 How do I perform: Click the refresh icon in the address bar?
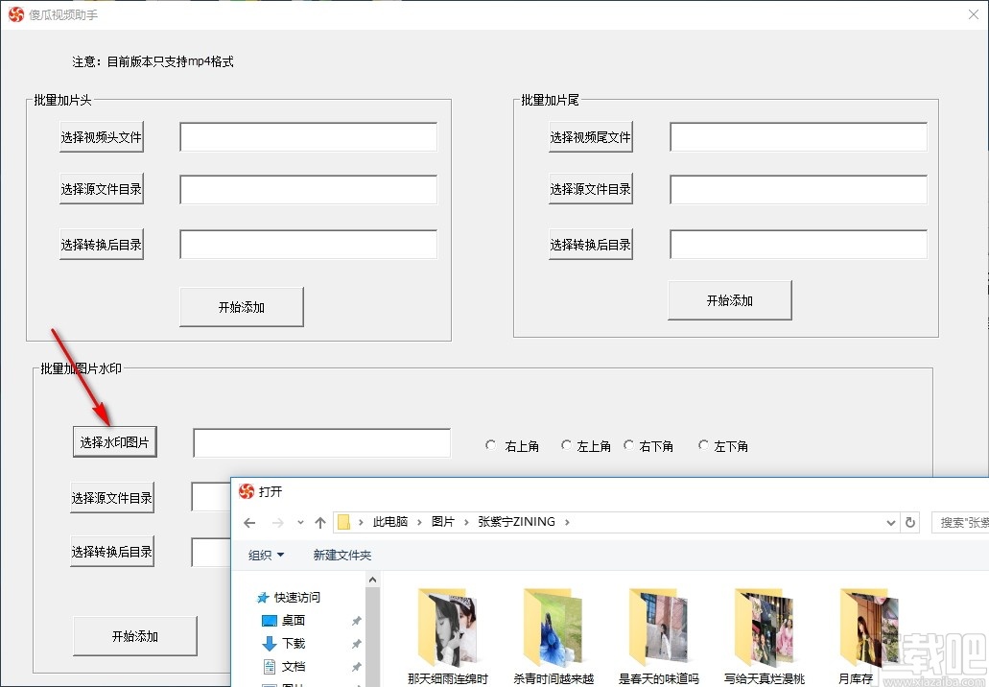(909, 522)
